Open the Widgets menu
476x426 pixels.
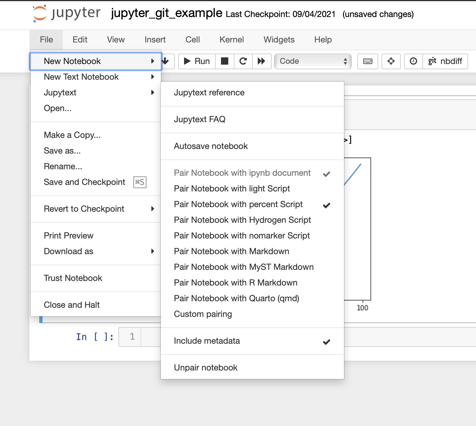[x=279, y=40]
